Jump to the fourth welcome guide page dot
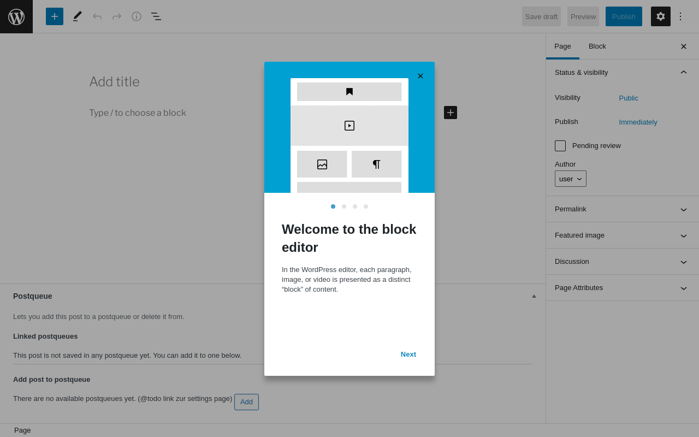Image resolution: width=699 pixels, height=437 pixels. (366, 206)
